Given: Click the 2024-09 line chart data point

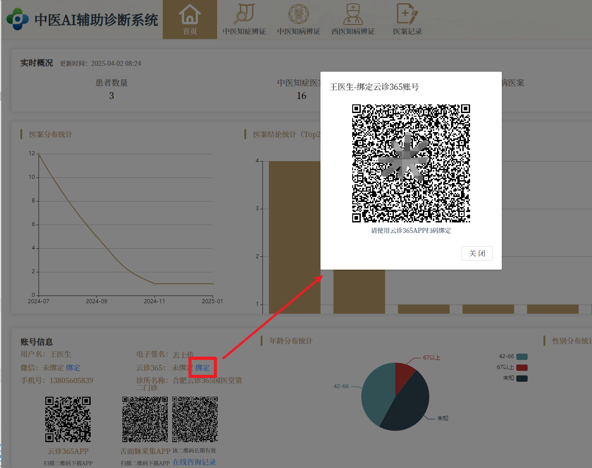Looking at the screenshot, I should tap(97, 236).
